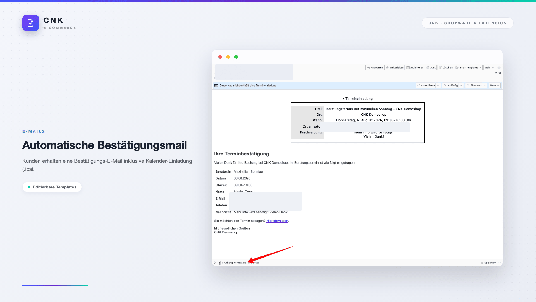The height and width of the screenshot is (302, 536).
Task: Click the paperclip attachment icon
Action: point(220,263)
